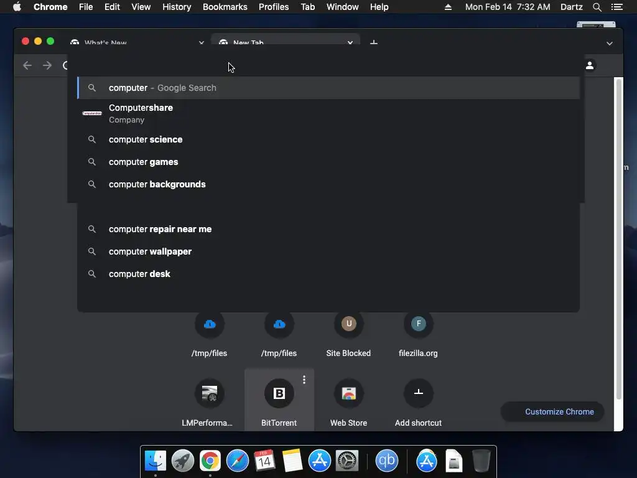The width and height of the screenshot is (637, 478).
Task: Expand the tab search chevron
Action: pyautogui.click(x=610, y=44)
